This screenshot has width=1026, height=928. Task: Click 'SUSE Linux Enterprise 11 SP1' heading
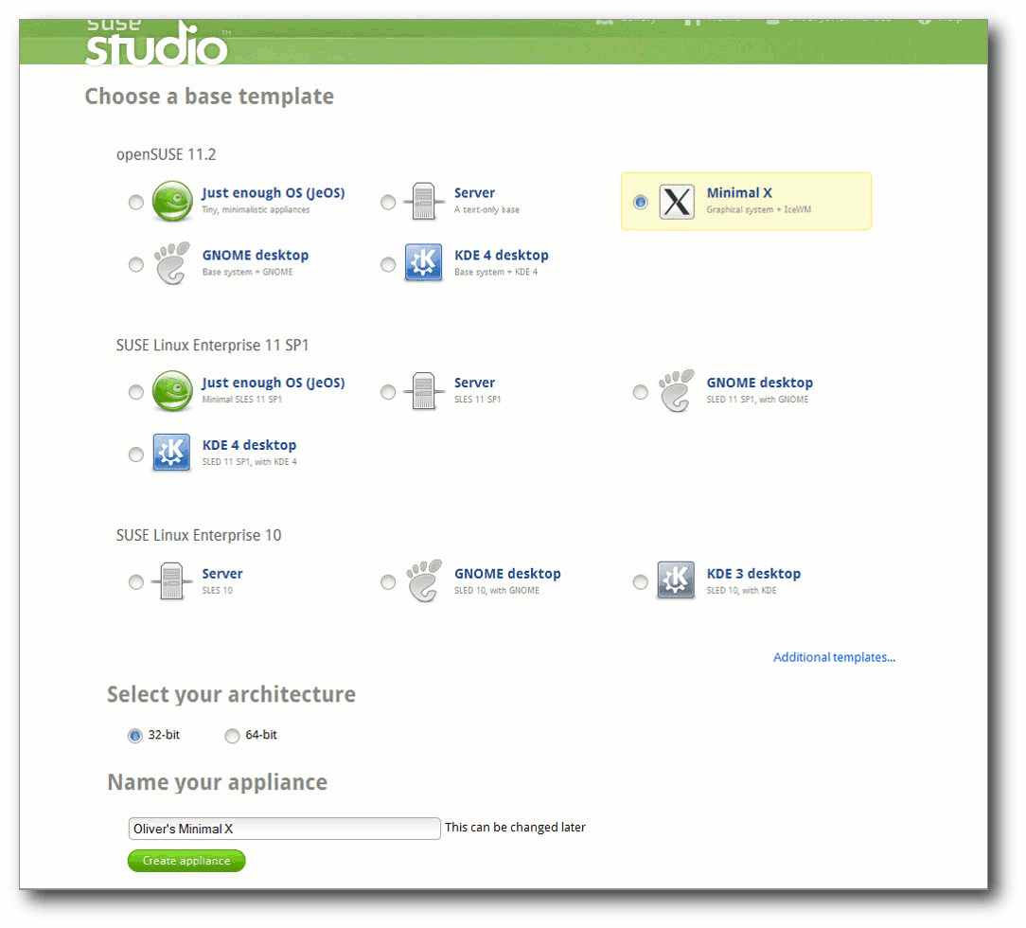213,345
